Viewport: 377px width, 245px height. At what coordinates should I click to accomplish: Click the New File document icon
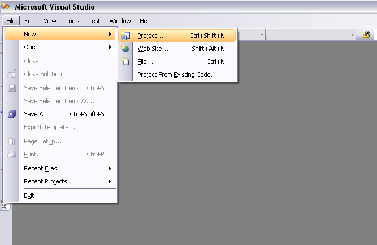click(x=125, y=62)
